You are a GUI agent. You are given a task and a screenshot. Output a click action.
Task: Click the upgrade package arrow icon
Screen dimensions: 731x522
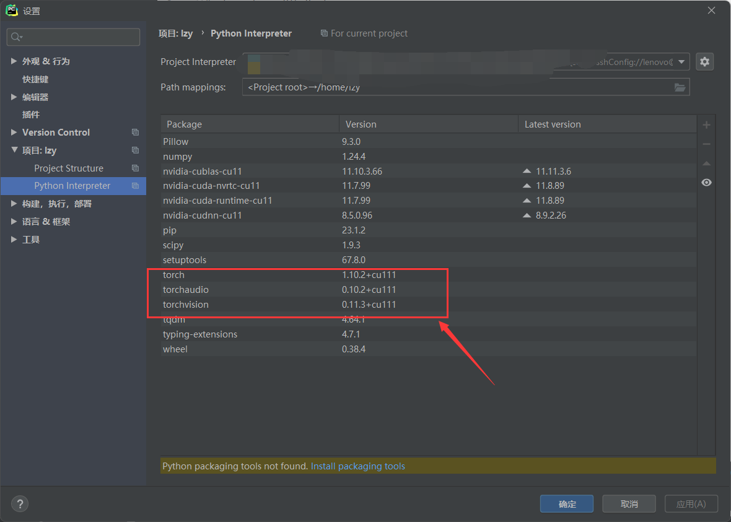pyautogui.click(x=706, y=163)
